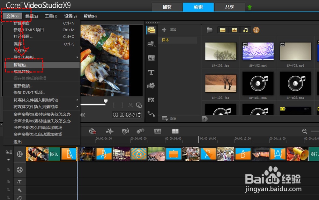Choose 新建 HTML5 项目 menu entry
Screen dimensions: 319x200
42,30
